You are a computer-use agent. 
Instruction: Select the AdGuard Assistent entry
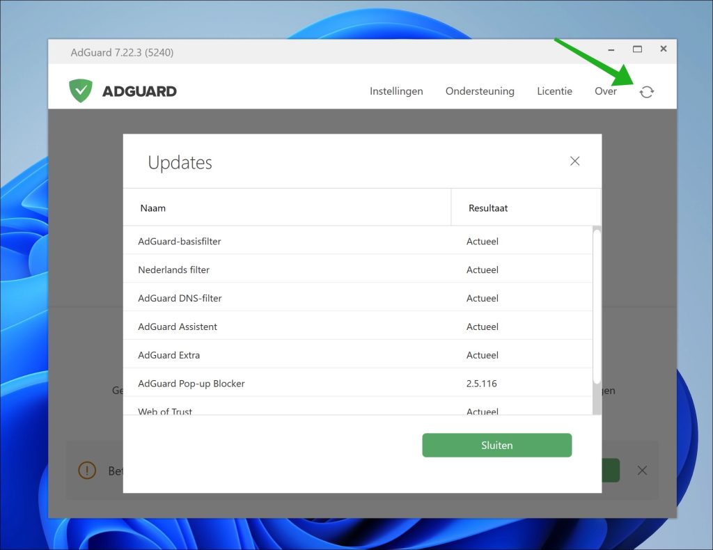[178, 327]
